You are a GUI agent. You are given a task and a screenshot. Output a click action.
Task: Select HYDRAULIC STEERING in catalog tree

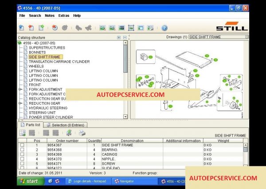pyautogui.click(x=48, y=108)
